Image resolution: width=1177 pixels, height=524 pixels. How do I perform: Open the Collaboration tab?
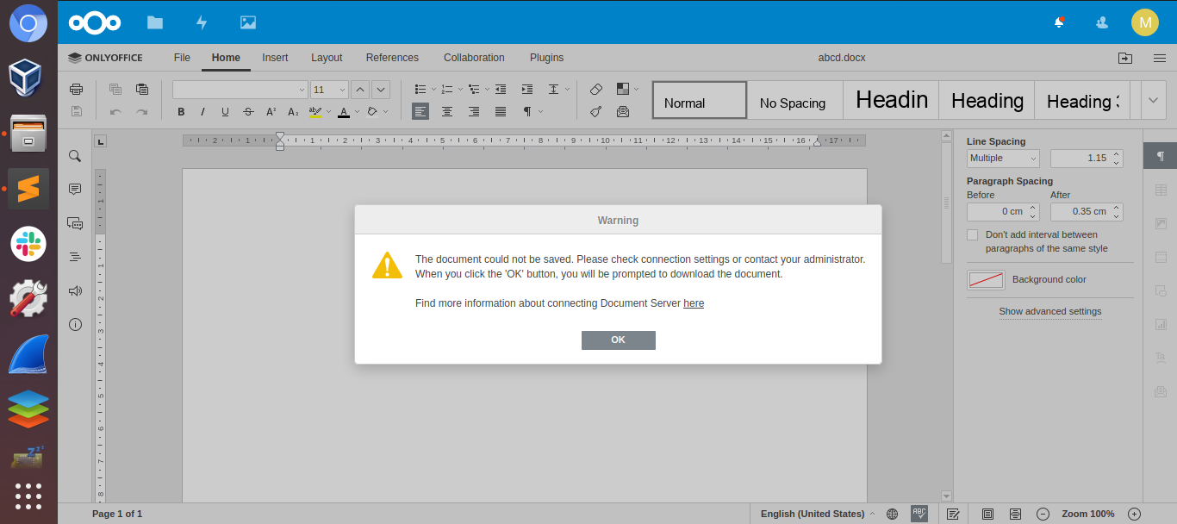click(474, 58)
